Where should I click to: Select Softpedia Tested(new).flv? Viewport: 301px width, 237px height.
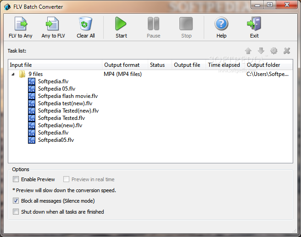click(68, 111)
